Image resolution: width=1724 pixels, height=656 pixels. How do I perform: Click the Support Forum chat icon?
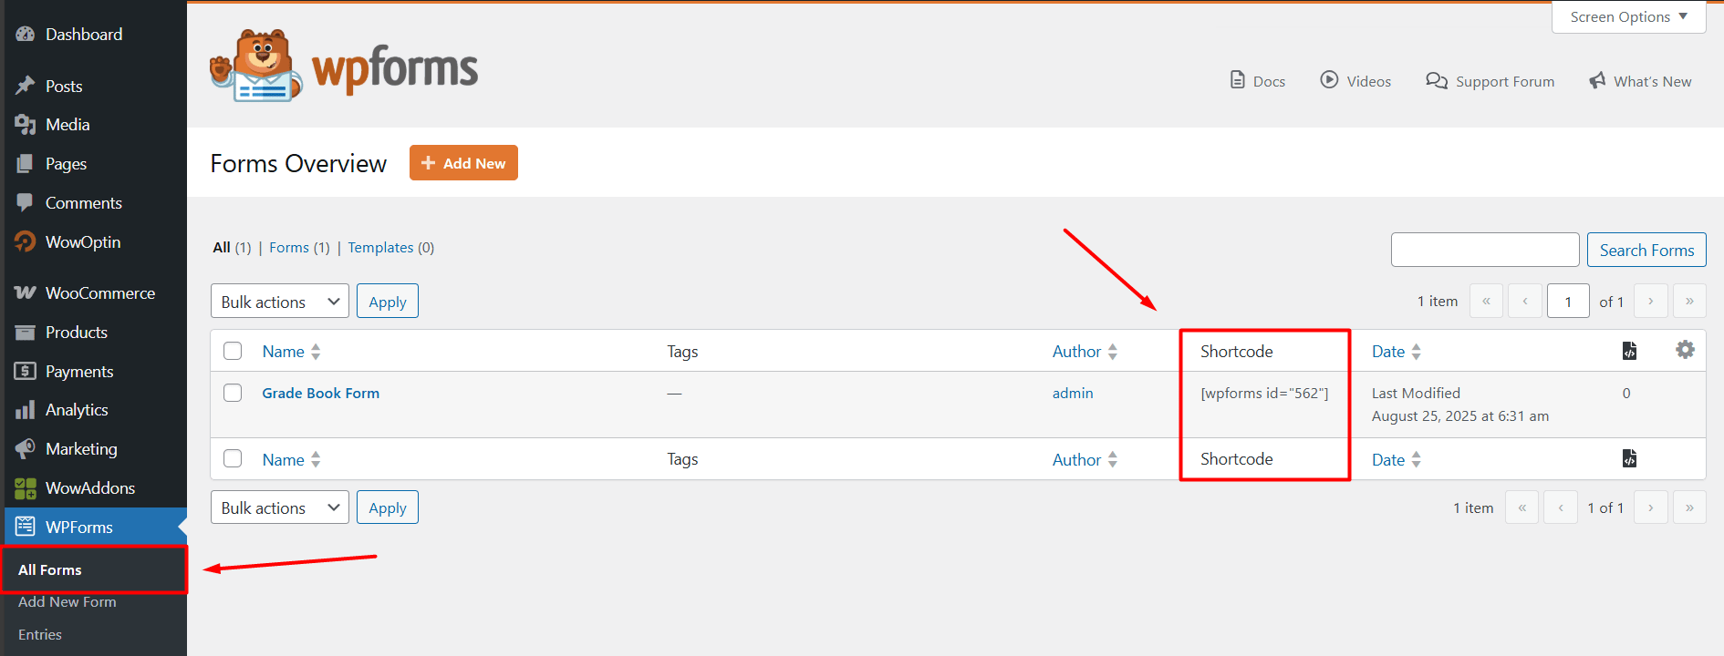pyautogui.click(x=1437, y=81)
